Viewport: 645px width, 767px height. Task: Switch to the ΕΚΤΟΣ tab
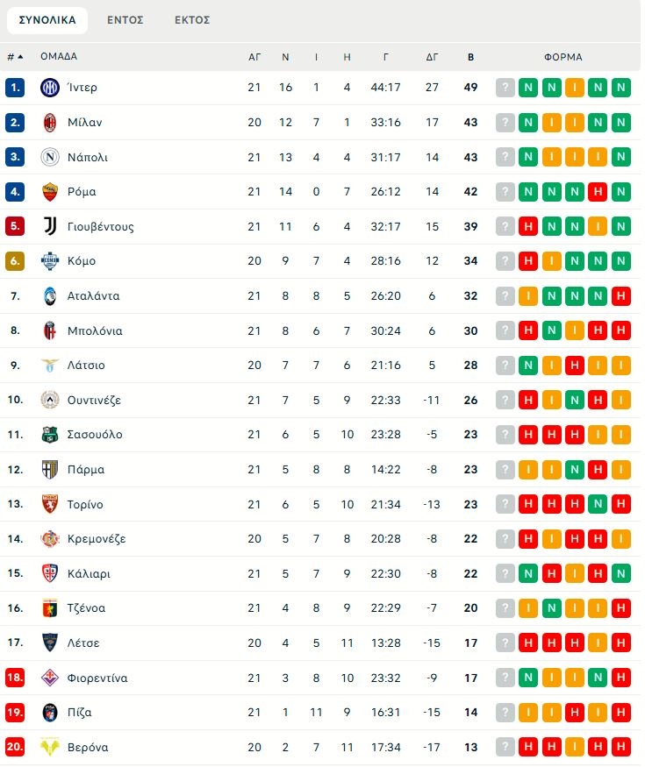(192, 20)
